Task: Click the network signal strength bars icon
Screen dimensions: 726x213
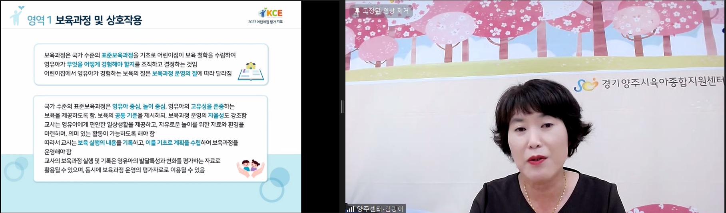Action: (x=351, y=209)
